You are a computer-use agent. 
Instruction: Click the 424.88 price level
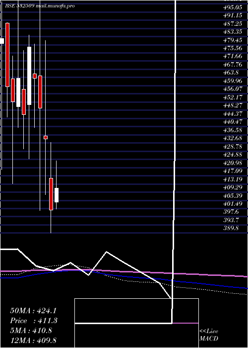click(233, 154)
